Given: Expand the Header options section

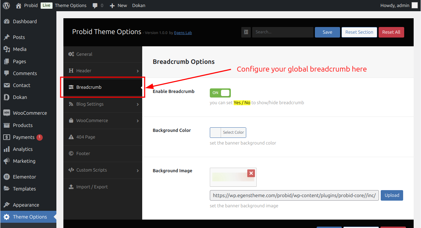Looking at the screenshot, I should point(103,71).
